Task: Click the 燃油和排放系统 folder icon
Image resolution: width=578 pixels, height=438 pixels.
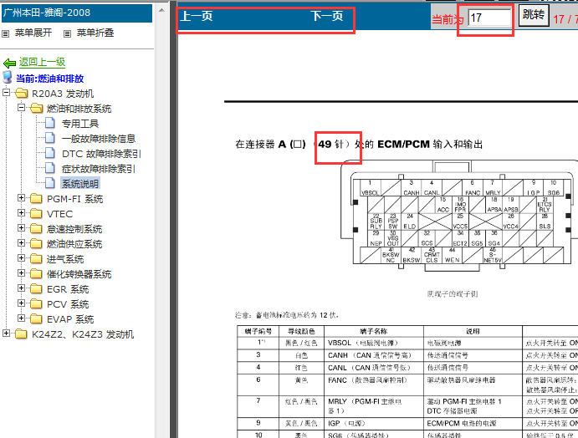Action: coord(36,109)
